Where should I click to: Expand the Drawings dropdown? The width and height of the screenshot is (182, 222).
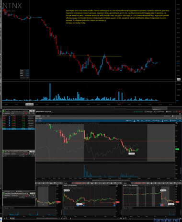tap(156, 121)
